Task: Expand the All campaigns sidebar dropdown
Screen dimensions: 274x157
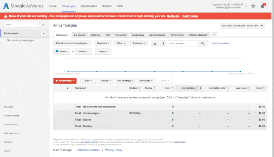Action: pyautogui.click(x=44, y=33)
